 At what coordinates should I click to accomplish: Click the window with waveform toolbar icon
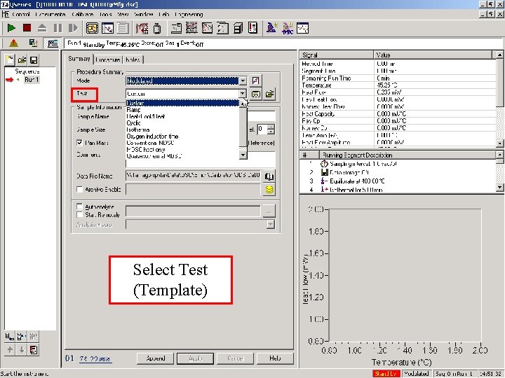[x=303, y=28]
